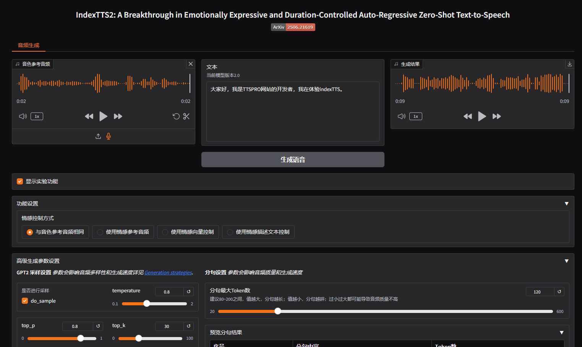Disable the do_sample checkbox

pyautogui.click(x=25, y=301)
